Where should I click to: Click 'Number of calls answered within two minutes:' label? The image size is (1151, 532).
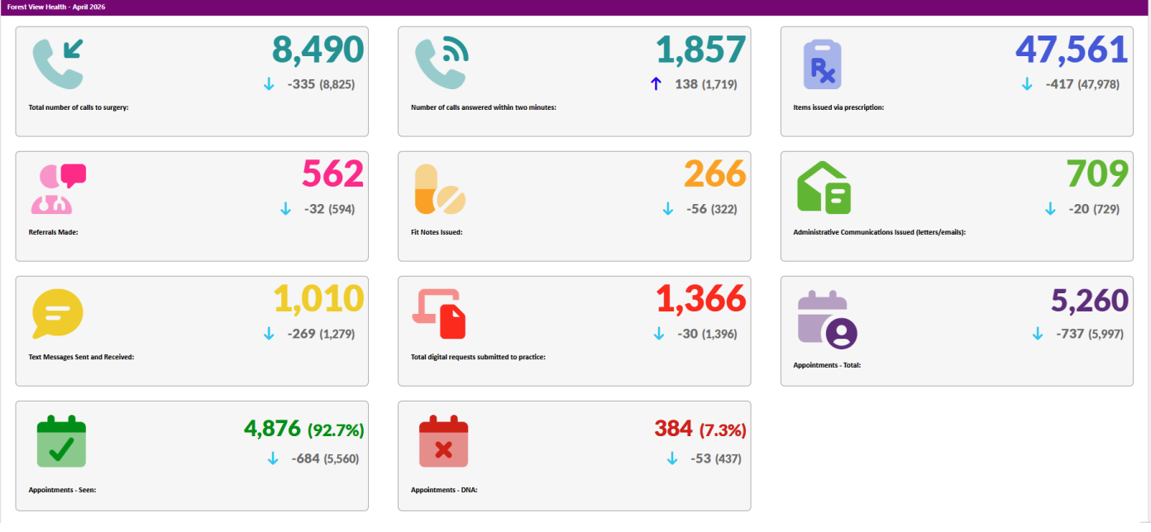click(484, 107)
